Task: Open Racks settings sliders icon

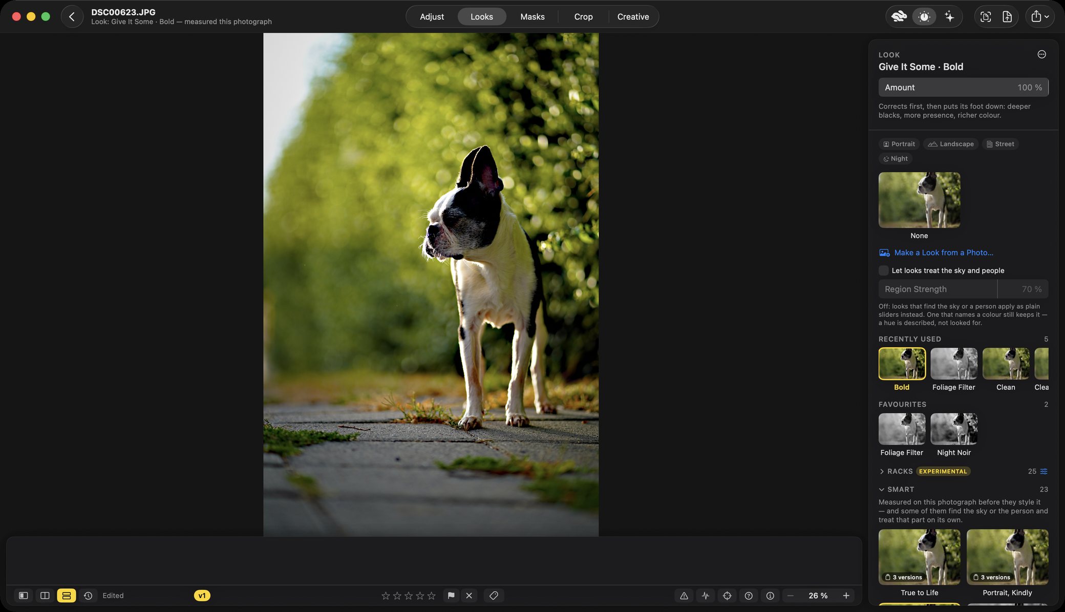Action: click(x=1043, y=471)
